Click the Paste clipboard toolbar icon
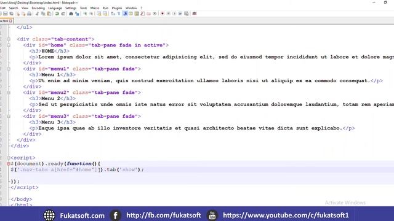The image size is (394, 221). point(49,14)
